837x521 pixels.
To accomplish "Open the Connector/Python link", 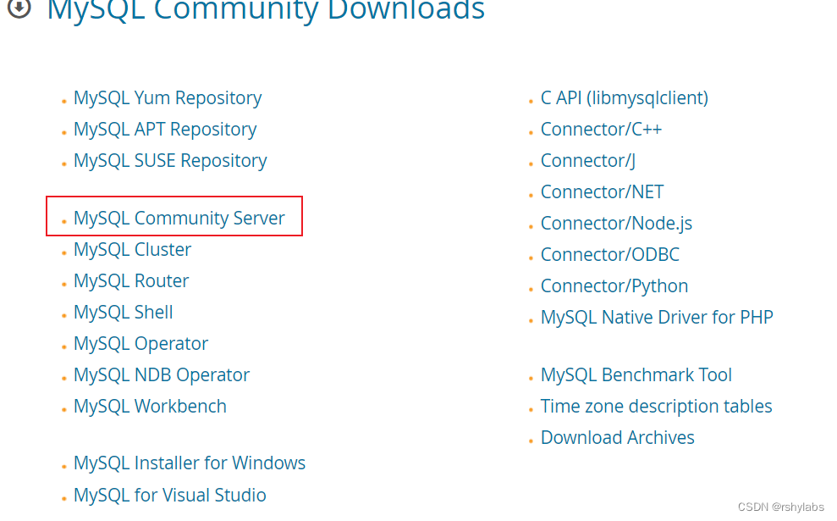I will coord(614,286).
